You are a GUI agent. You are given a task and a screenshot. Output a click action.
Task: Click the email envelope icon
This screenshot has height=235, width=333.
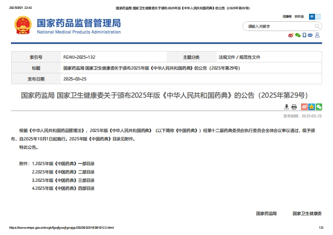310,35
